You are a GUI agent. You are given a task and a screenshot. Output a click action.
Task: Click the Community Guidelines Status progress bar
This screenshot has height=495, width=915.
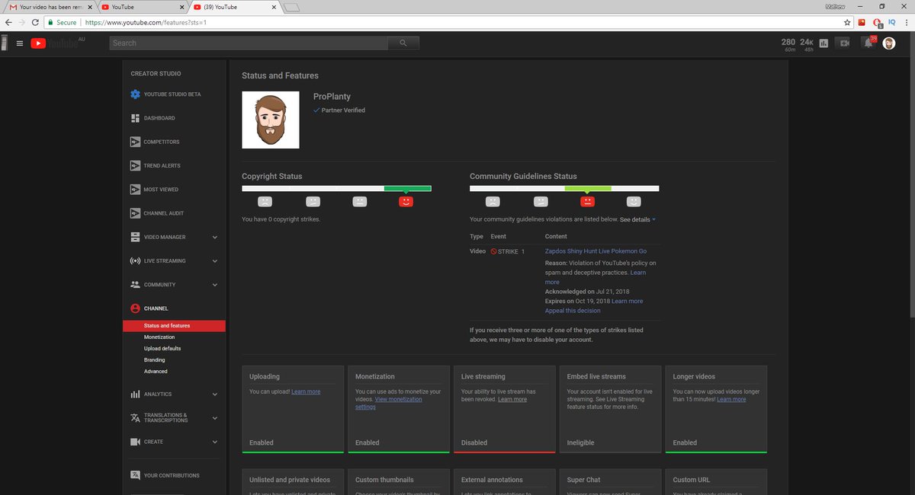coord(564,188)
